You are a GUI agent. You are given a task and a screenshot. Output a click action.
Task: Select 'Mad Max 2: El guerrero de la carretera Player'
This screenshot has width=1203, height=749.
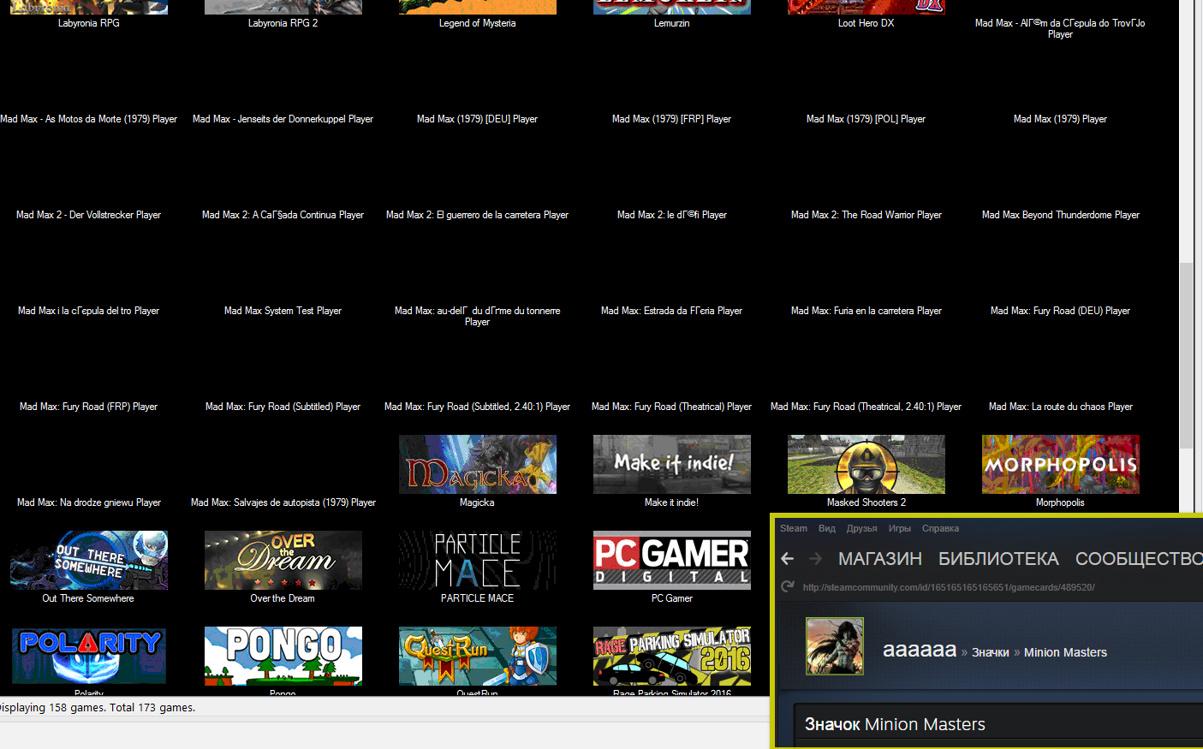pyautogui.click(x=477, y=215)
